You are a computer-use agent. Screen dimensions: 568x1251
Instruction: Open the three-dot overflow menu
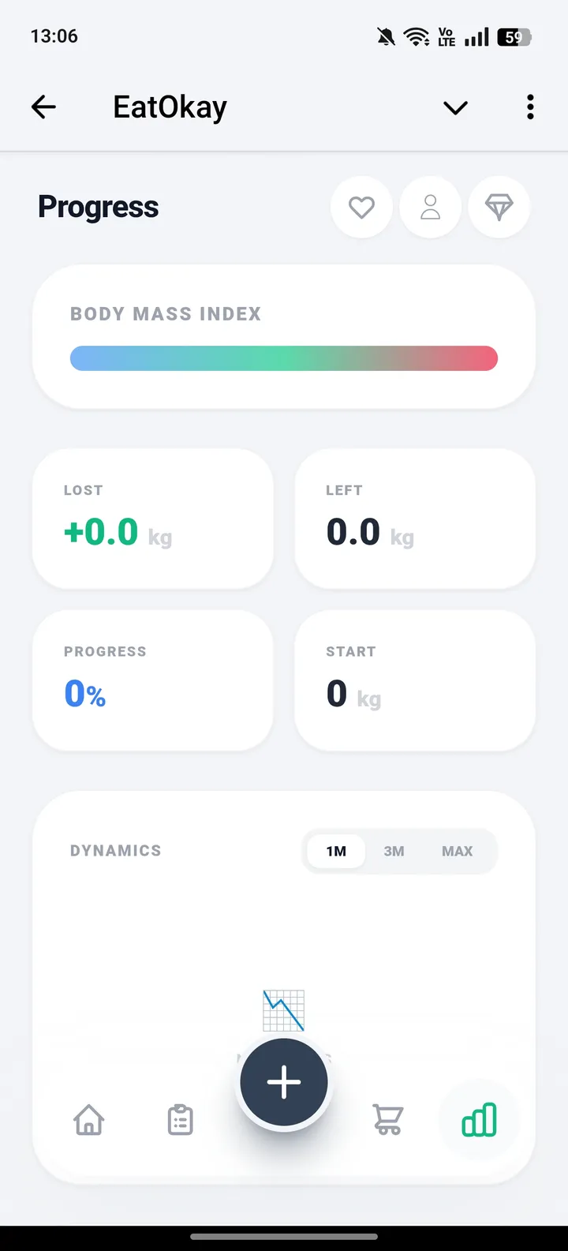(x=530, y=107)
